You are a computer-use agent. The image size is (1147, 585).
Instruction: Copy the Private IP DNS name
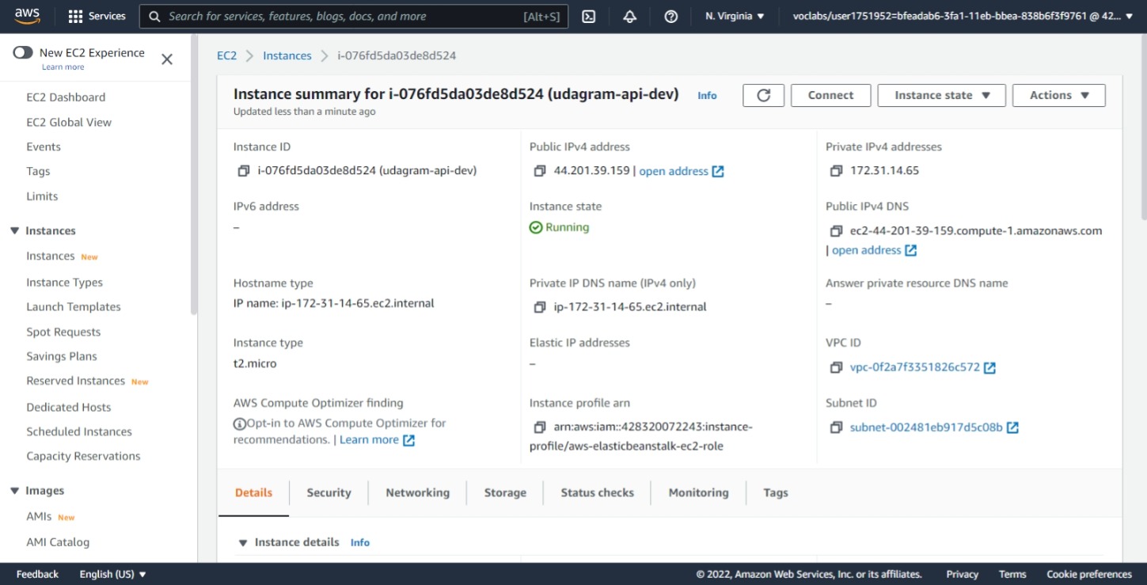tap(540, 306)
